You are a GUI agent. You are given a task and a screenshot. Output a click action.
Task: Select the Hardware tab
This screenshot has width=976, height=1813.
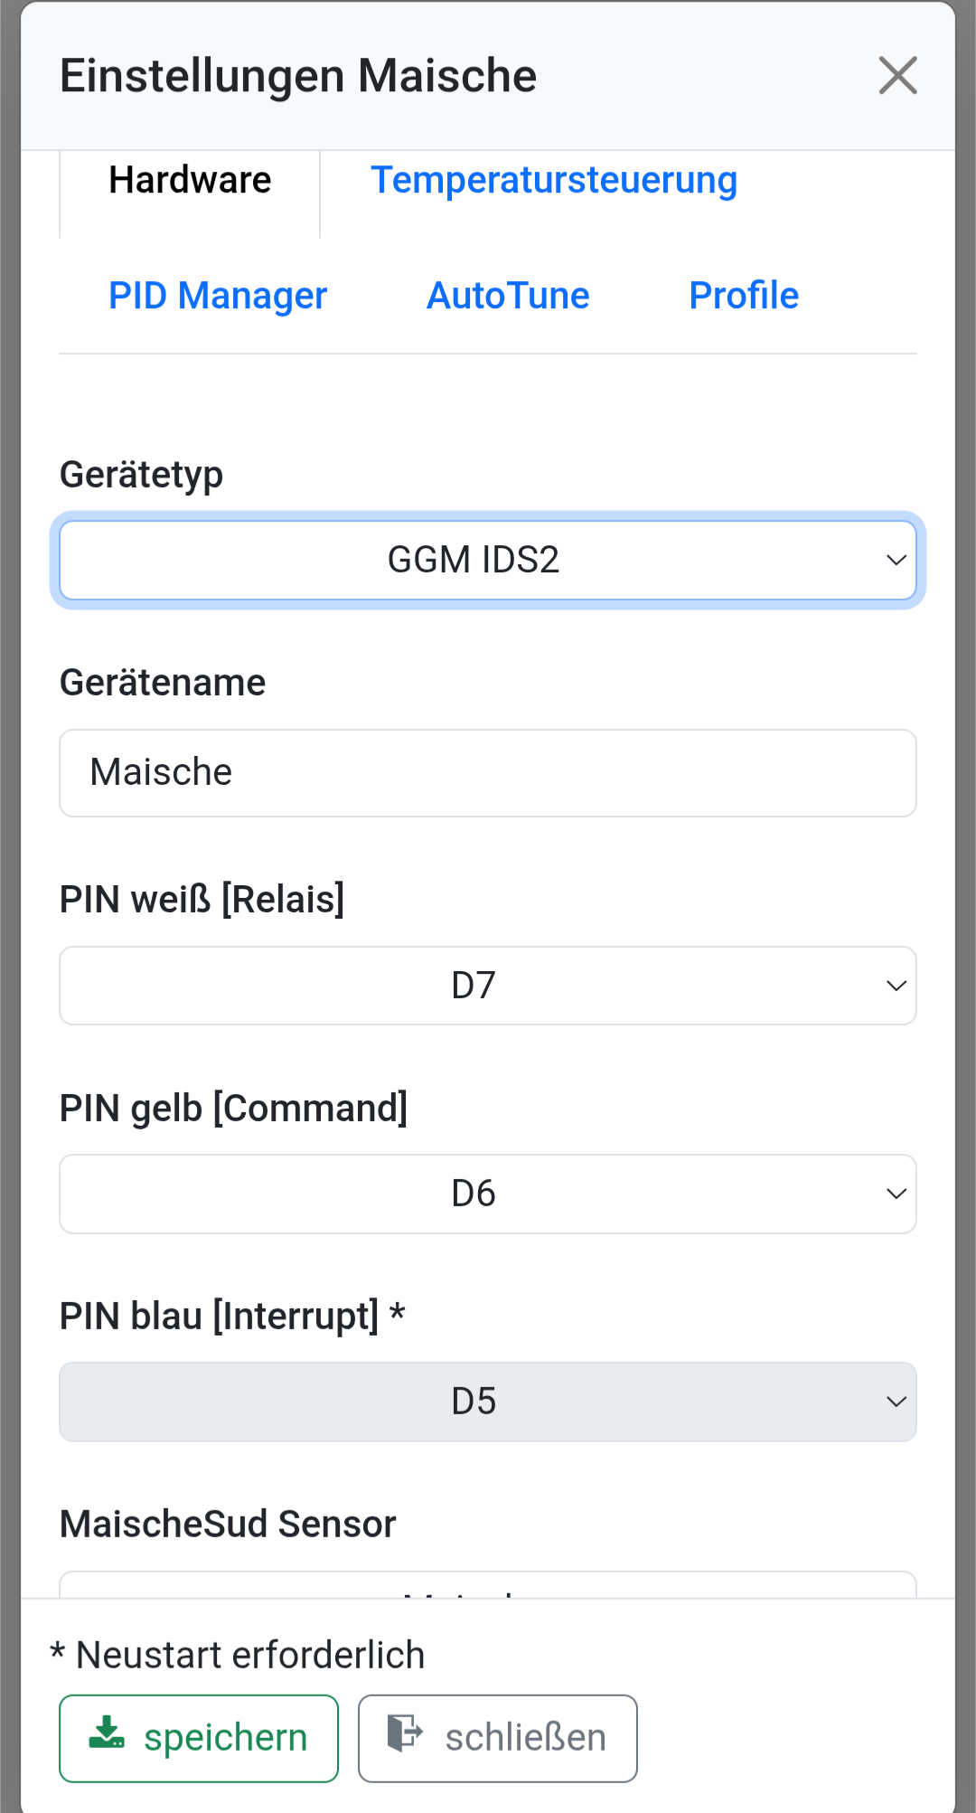point(190,181)
